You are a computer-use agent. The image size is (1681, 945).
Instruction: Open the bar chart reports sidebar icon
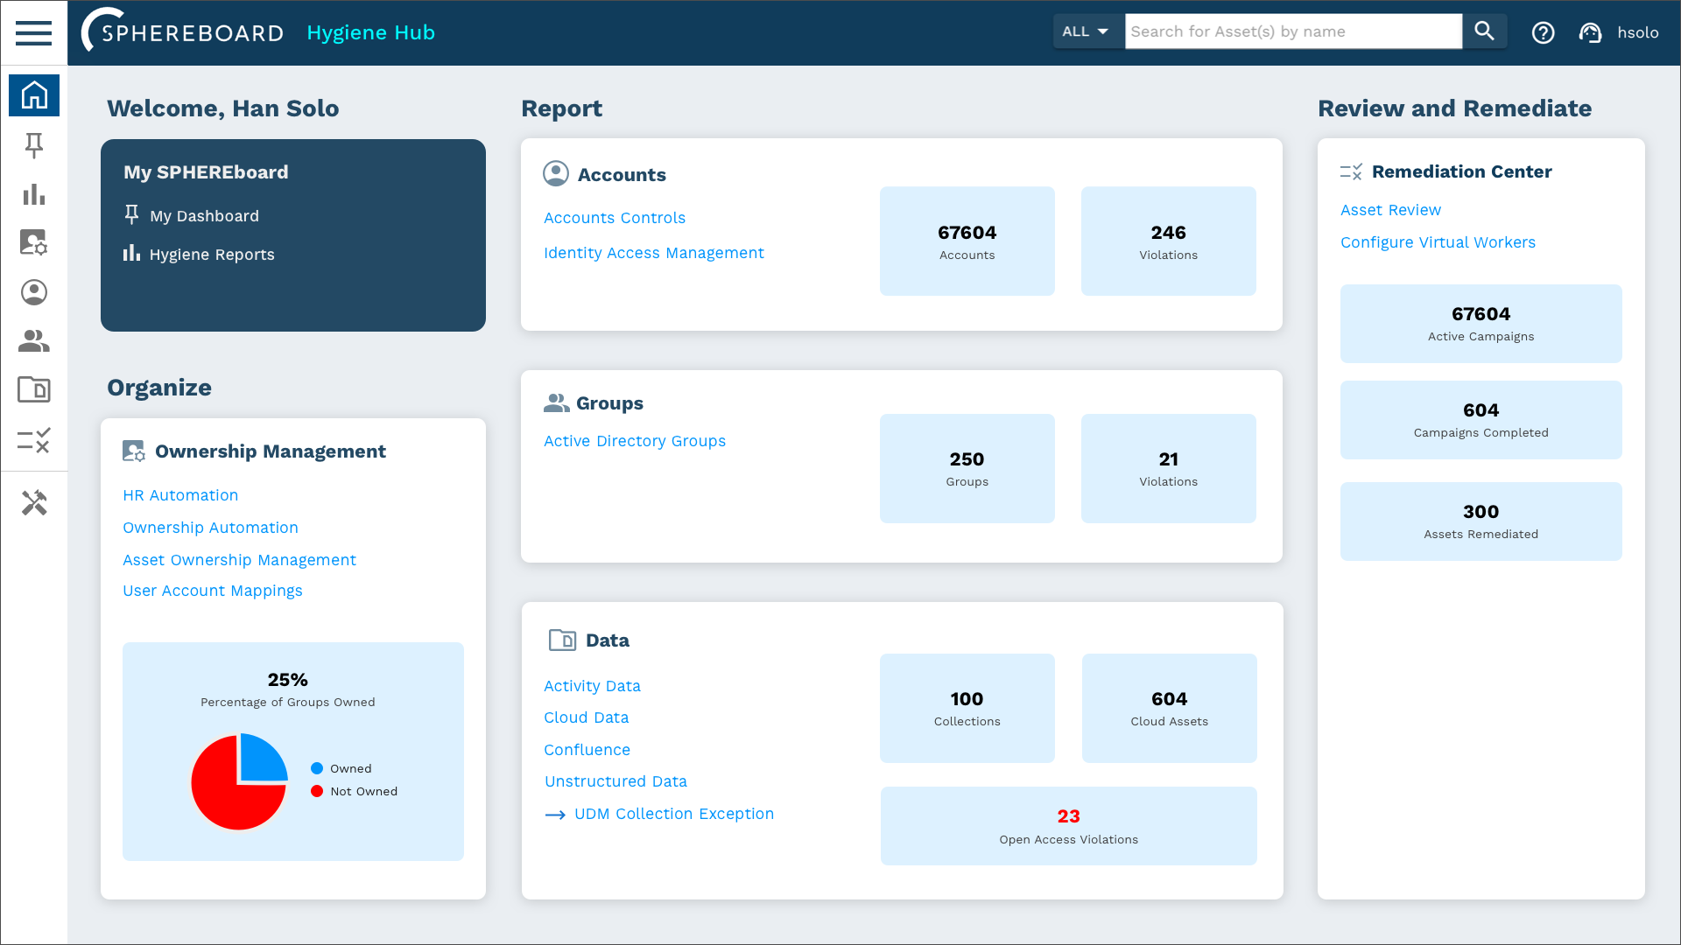tap(34, 194)
